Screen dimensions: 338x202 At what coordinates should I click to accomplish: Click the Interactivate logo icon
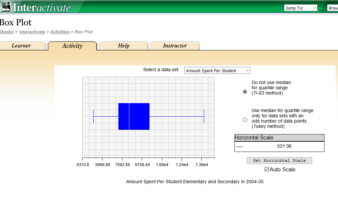[x=6, y=7]
